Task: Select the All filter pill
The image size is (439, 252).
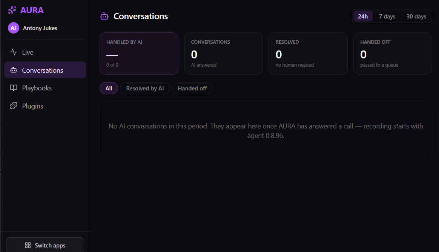Action: [x=109, y=89]
